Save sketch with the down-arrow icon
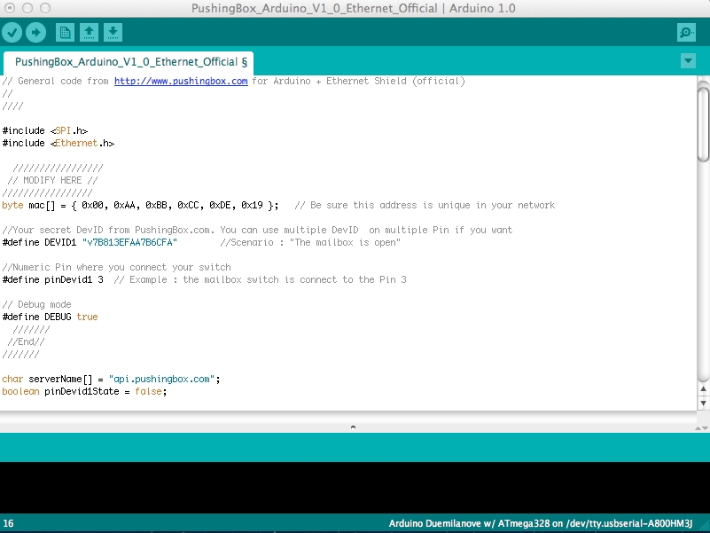 click(113, 32)
